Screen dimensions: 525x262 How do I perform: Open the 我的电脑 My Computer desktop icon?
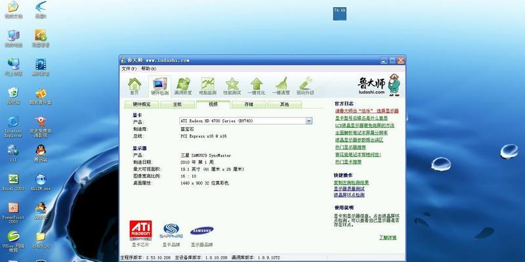coord(13,39)
